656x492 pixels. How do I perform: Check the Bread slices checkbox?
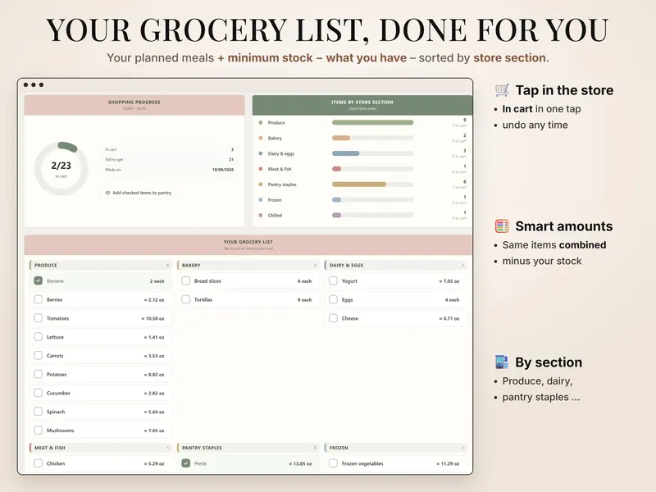(x=186, y=280)
